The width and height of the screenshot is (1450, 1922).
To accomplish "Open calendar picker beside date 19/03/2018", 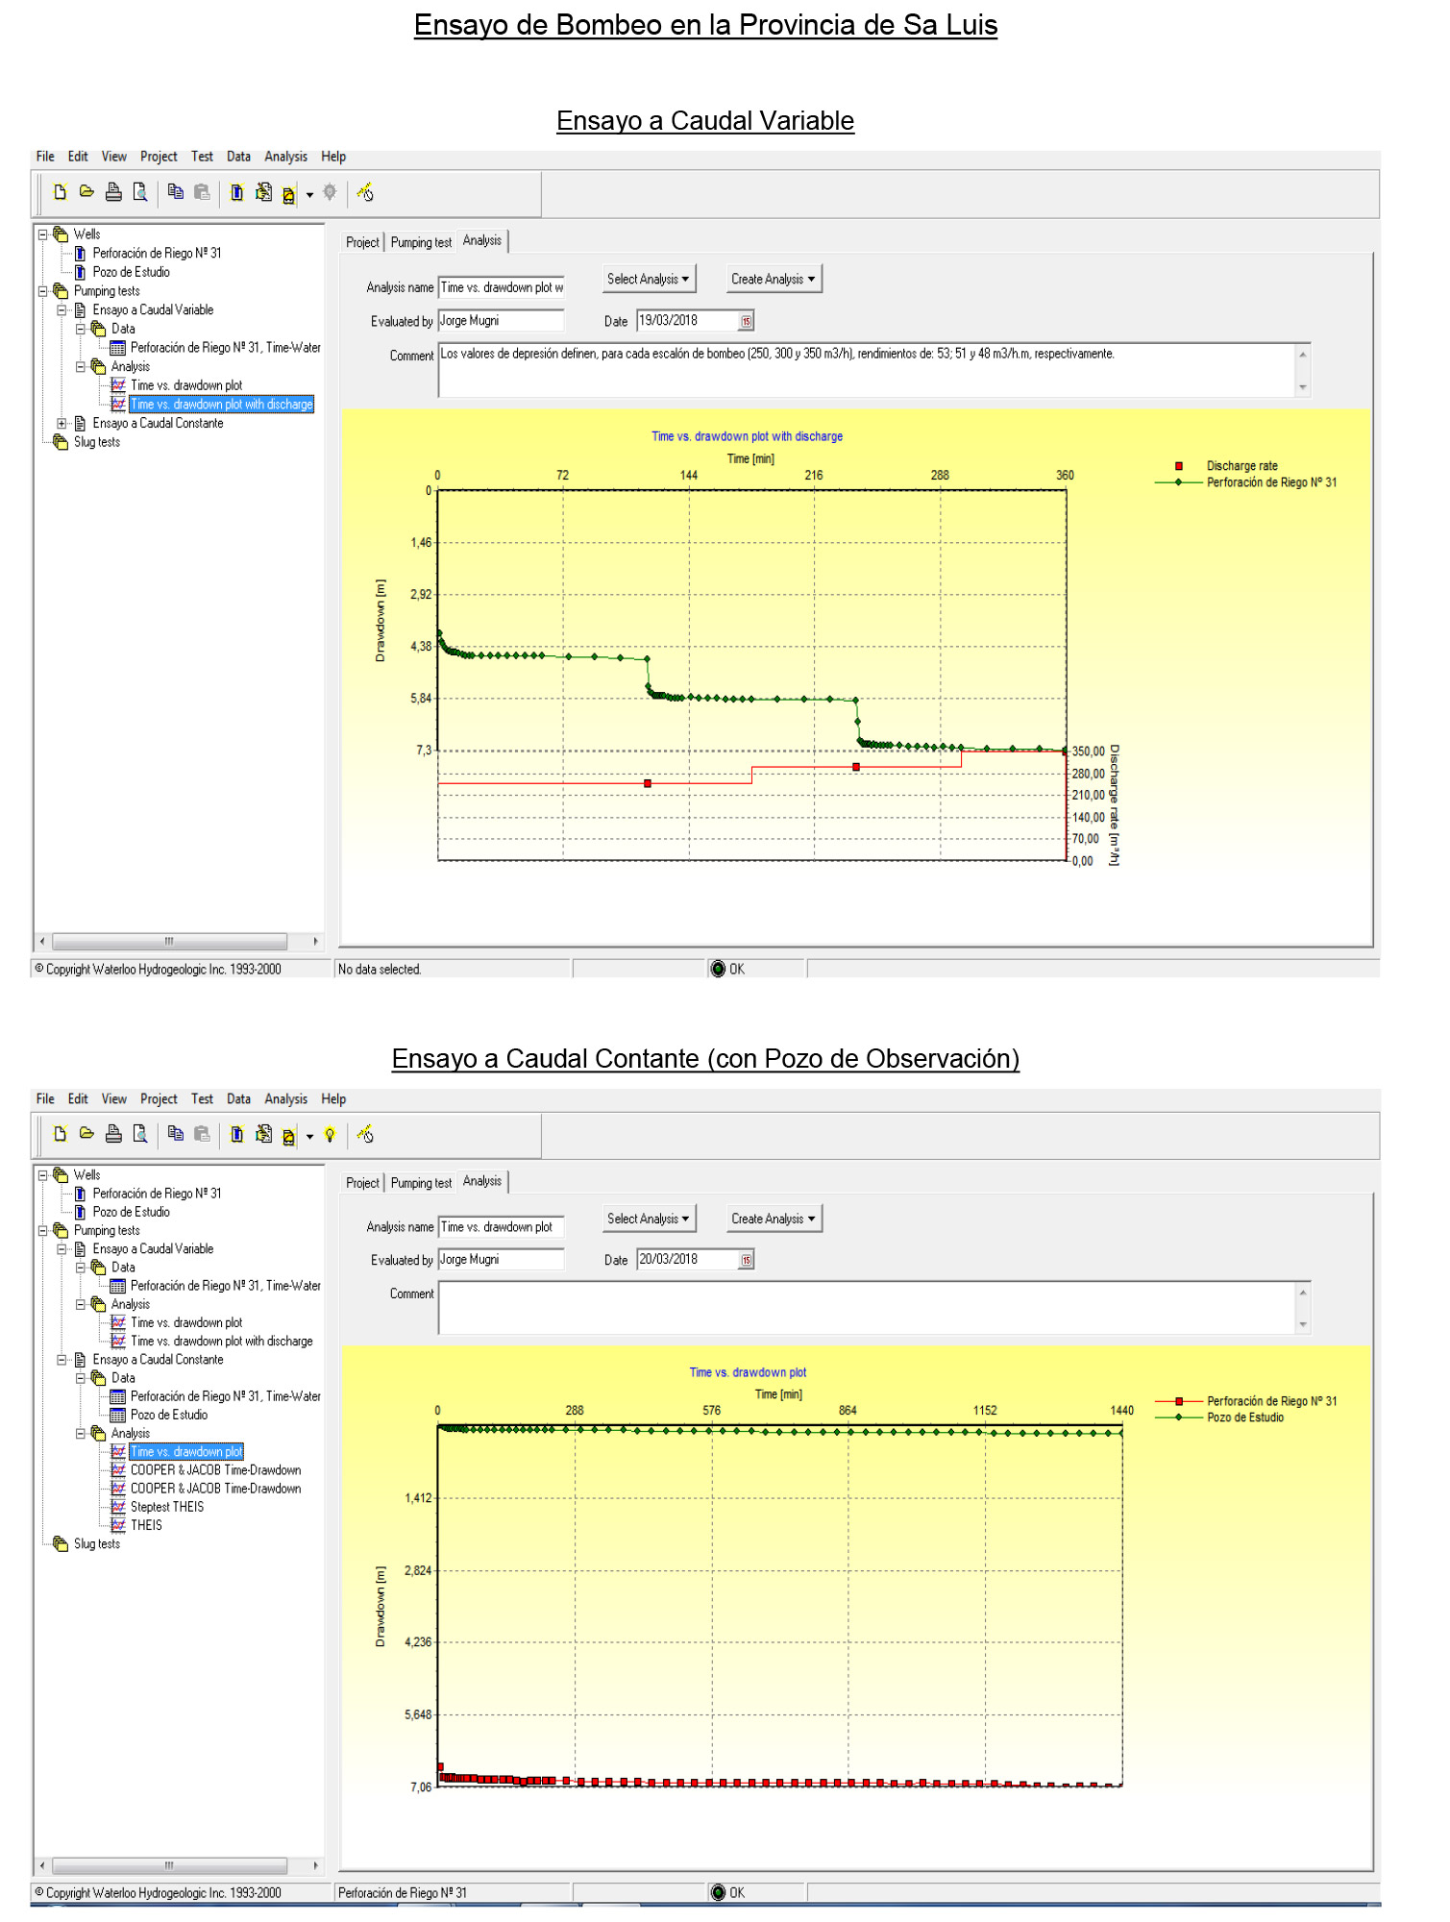I will 746,321.
